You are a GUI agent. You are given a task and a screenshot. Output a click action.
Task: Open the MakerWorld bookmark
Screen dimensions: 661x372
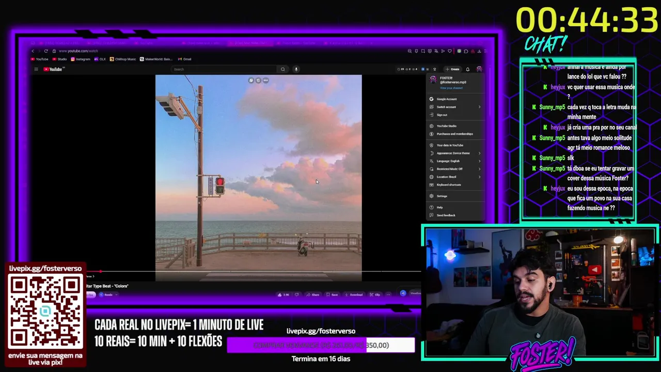point(156,59)
